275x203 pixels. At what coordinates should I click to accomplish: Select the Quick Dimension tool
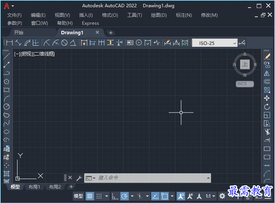click(x=84, y=43)
